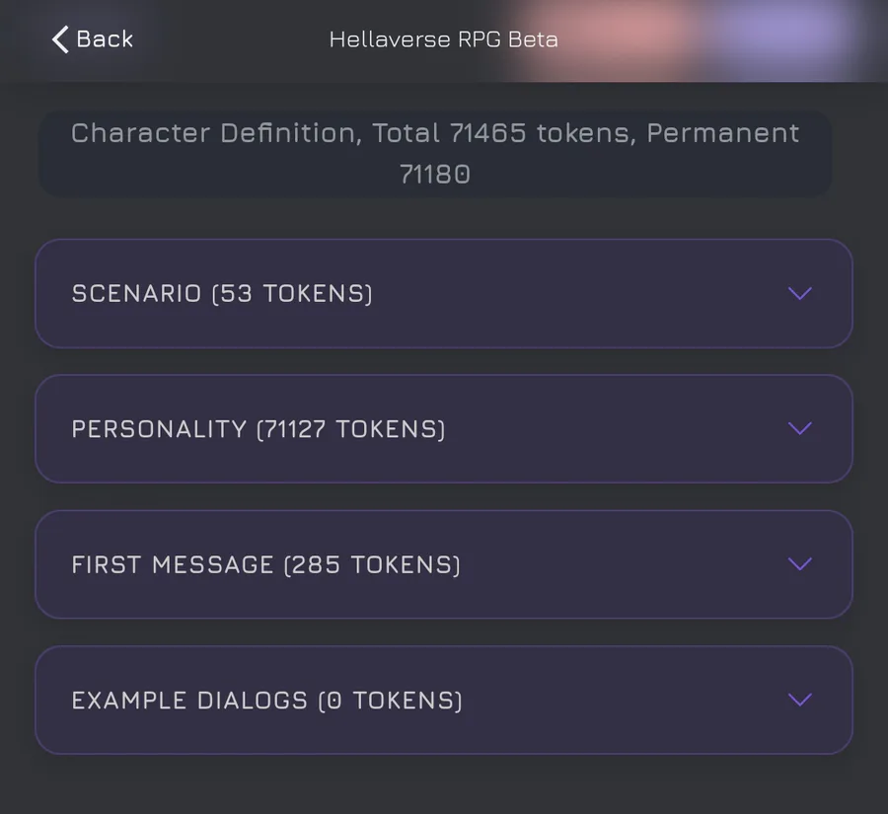Click the Personality section chevron arrow
This screenshot has height=814, width=888.
click(799, 428)
